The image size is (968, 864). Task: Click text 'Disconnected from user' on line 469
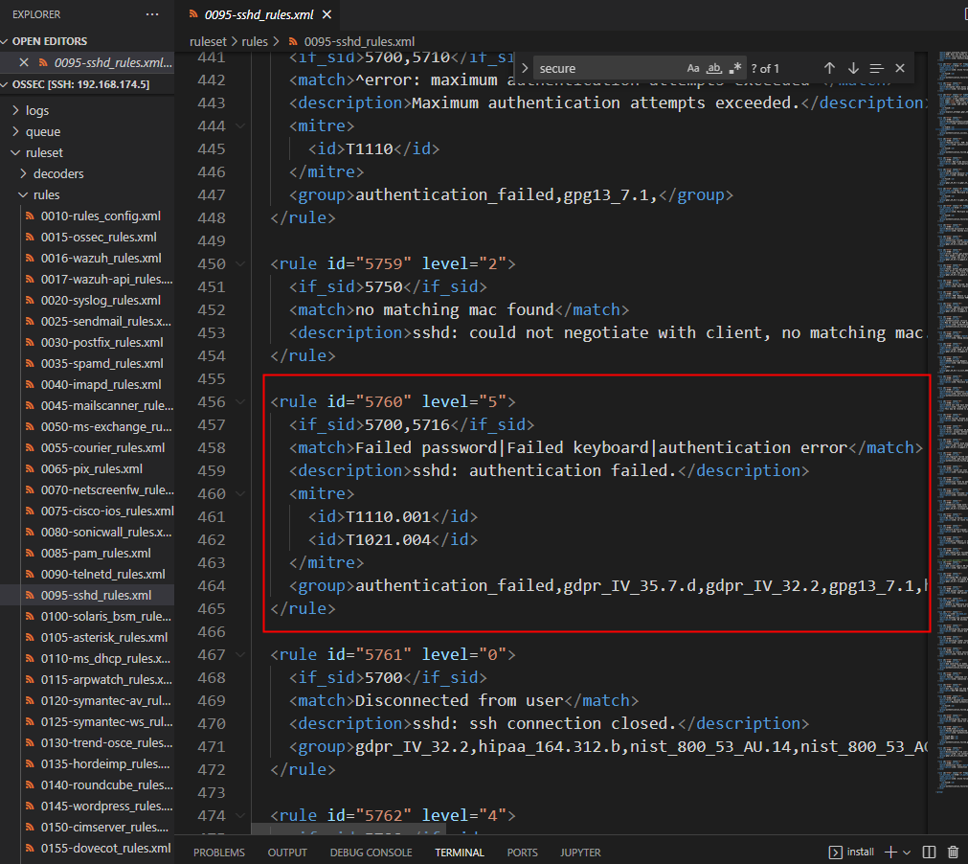[x=460, y=700]
